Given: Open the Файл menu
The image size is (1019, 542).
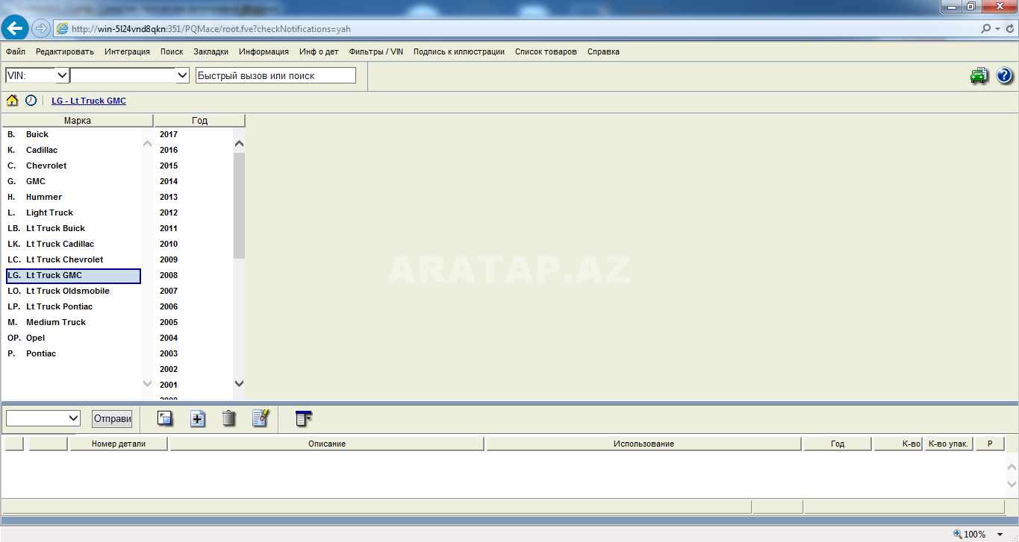Looking at the screenshot, I should 15,51.
